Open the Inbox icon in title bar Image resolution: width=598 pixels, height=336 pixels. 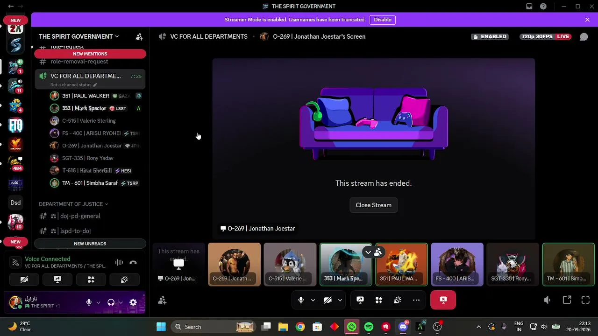click(529, 7)
